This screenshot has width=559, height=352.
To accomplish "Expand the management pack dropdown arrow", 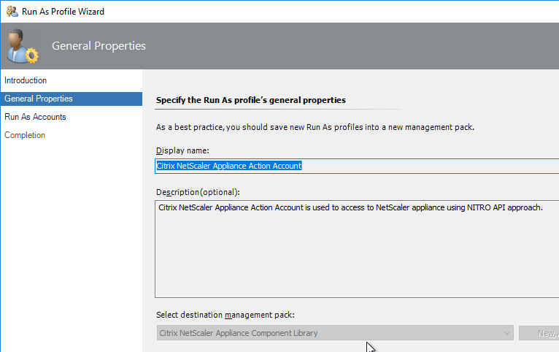I will pos(506,333).
